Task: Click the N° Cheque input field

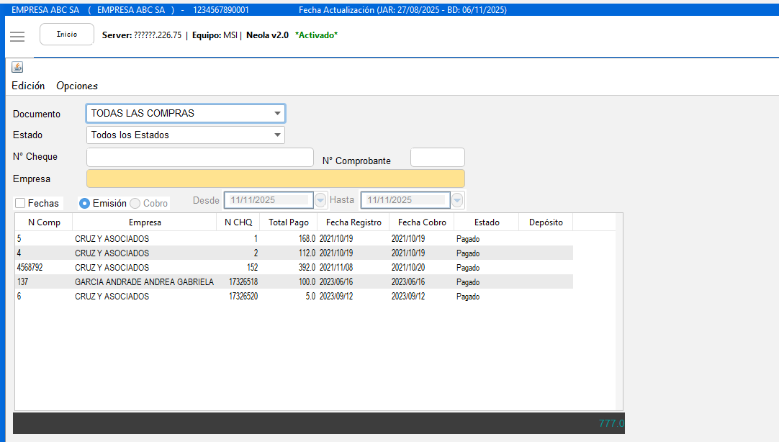Action: click(199, 158)
